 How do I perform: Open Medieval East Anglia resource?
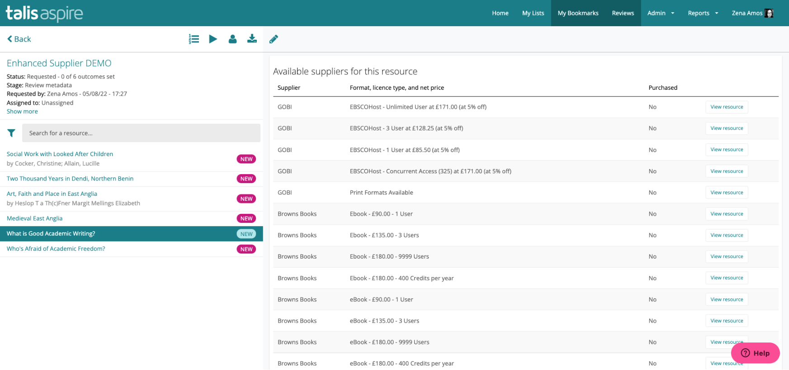click(35, 218)
